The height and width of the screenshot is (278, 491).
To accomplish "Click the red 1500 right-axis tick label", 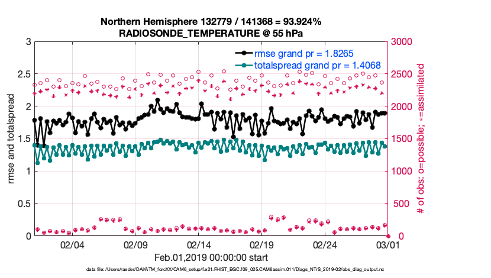I will [x=399, y=139].
